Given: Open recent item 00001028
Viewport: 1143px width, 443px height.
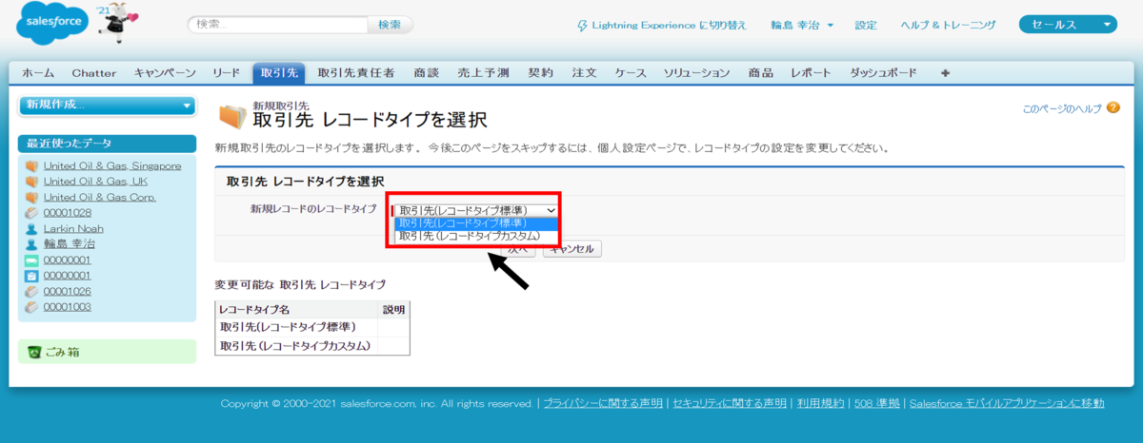Looking at the screenshot, I should (x=68, y=213).
